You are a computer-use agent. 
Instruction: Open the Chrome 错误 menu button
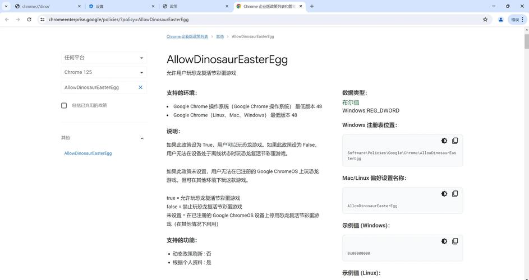(517, 20)
